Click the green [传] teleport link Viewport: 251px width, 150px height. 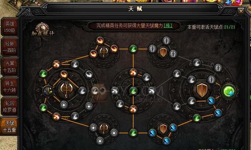pos(168,25)
